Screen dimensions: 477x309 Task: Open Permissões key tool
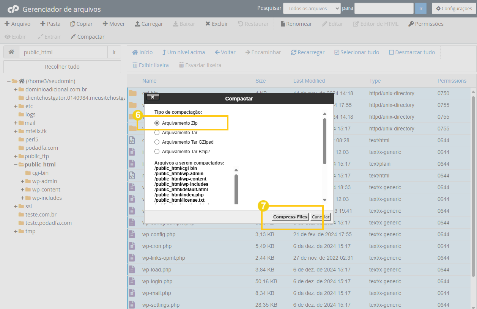coord(426,24)
